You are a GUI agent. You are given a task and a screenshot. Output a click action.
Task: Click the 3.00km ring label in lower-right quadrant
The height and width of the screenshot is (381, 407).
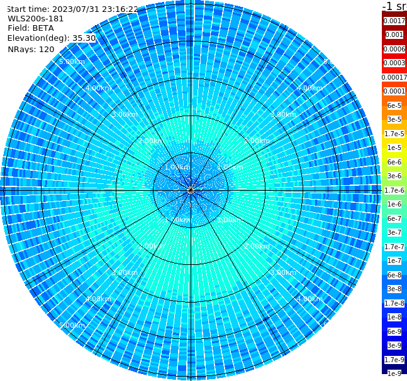tap(283, 272)
